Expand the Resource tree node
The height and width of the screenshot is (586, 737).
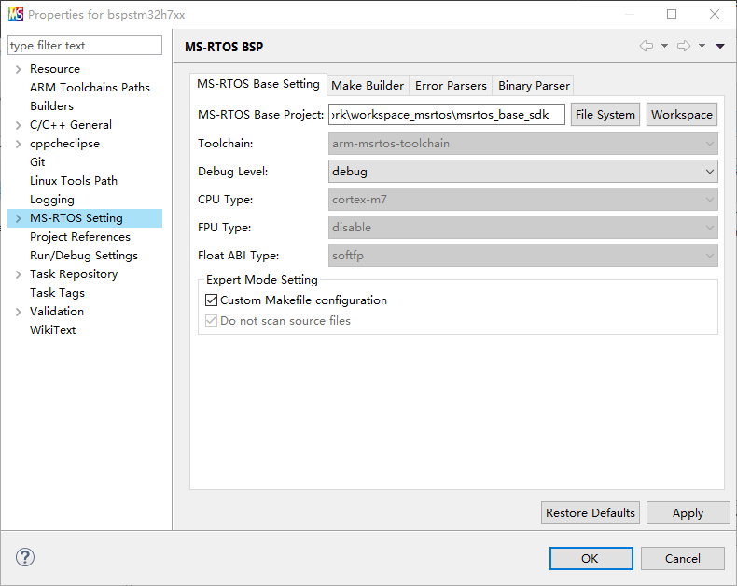click(18, 69)
